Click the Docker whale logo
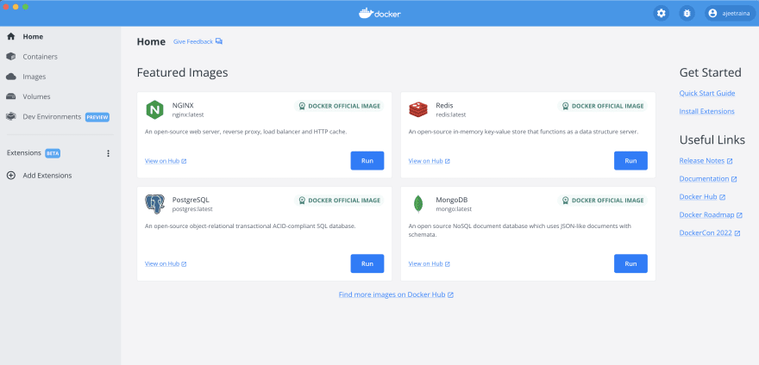 380,13
